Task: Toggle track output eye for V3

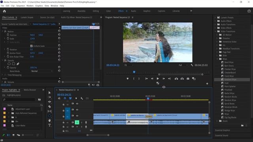Action: [77, 104]
